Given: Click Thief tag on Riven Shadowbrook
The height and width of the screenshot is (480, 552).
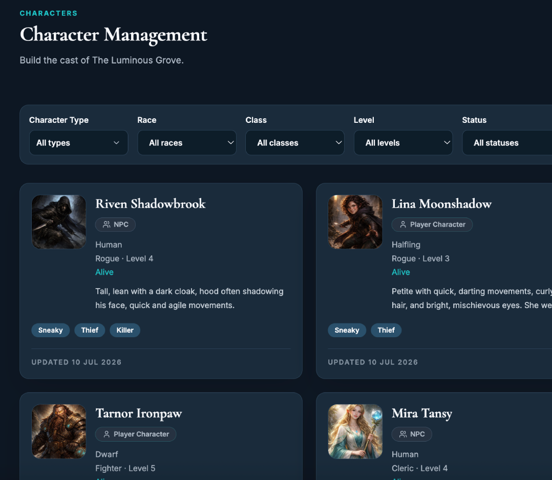Looking at the screenshot, I should pyautogui.click(x=90, y=330).
